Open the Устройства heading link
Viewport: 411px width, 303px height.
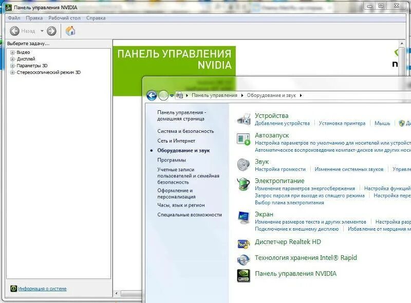272,116
